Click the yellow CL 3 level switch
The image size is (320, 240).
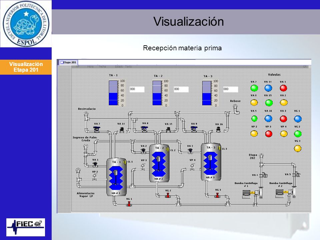[219, 148]
